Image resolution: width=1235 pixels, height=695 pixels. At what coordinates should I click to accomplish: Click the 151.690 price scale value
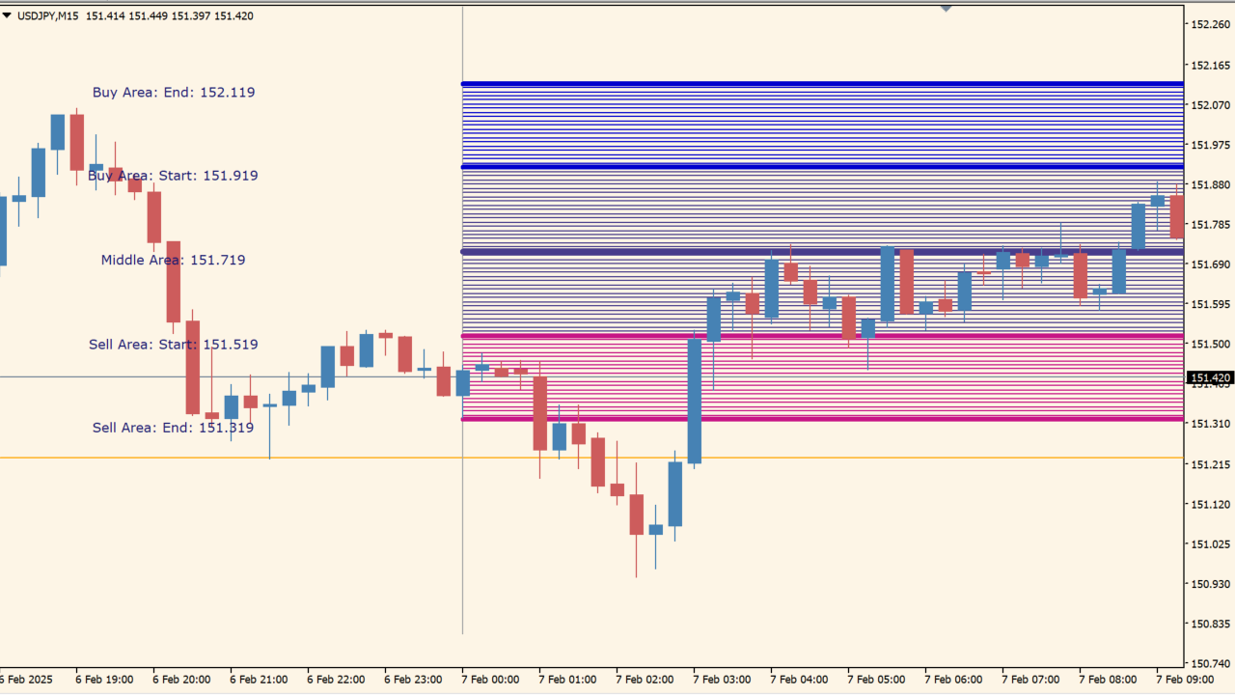(x=1211, y=264)
